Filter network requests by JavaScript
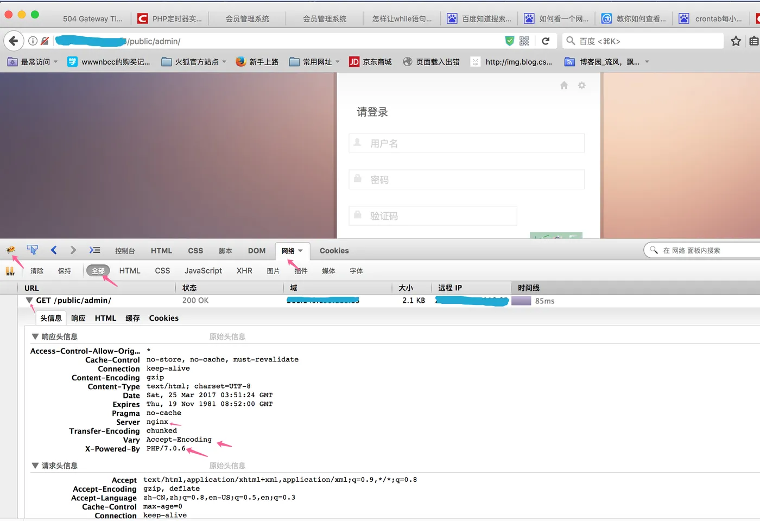Image resolution: width=760 pixels, height=521 pixels. (203, 271)
